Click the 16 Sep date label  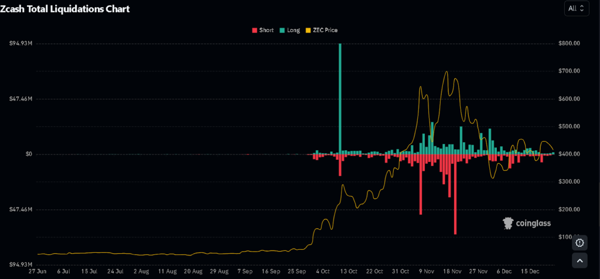point(271,272)
